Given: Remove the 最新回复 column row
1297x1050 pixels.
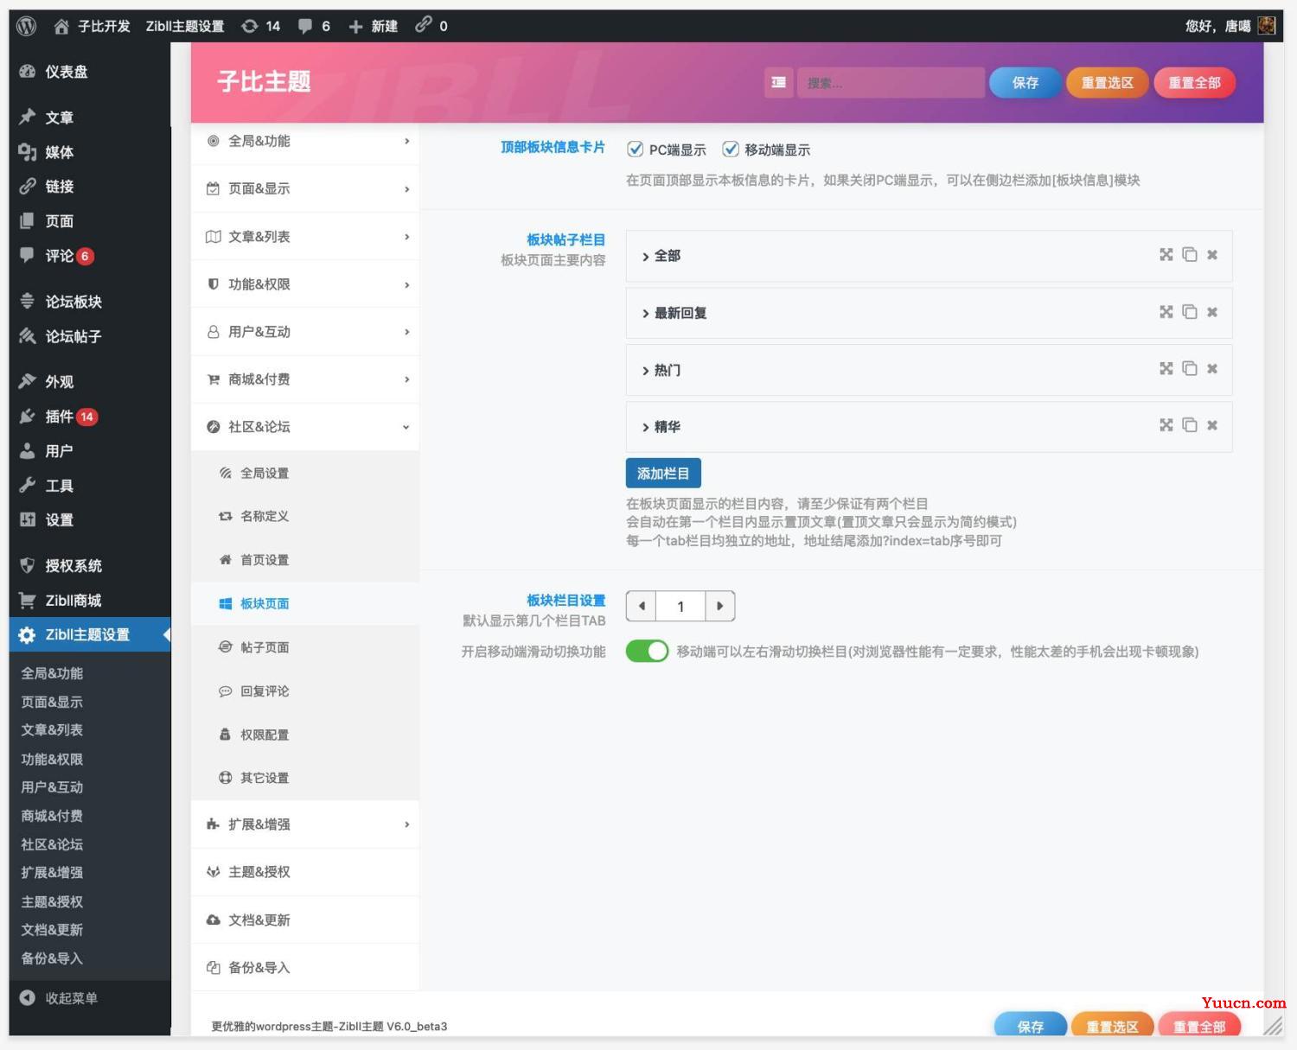Looking at the screenshot, I should click(x=1212, y=312).
